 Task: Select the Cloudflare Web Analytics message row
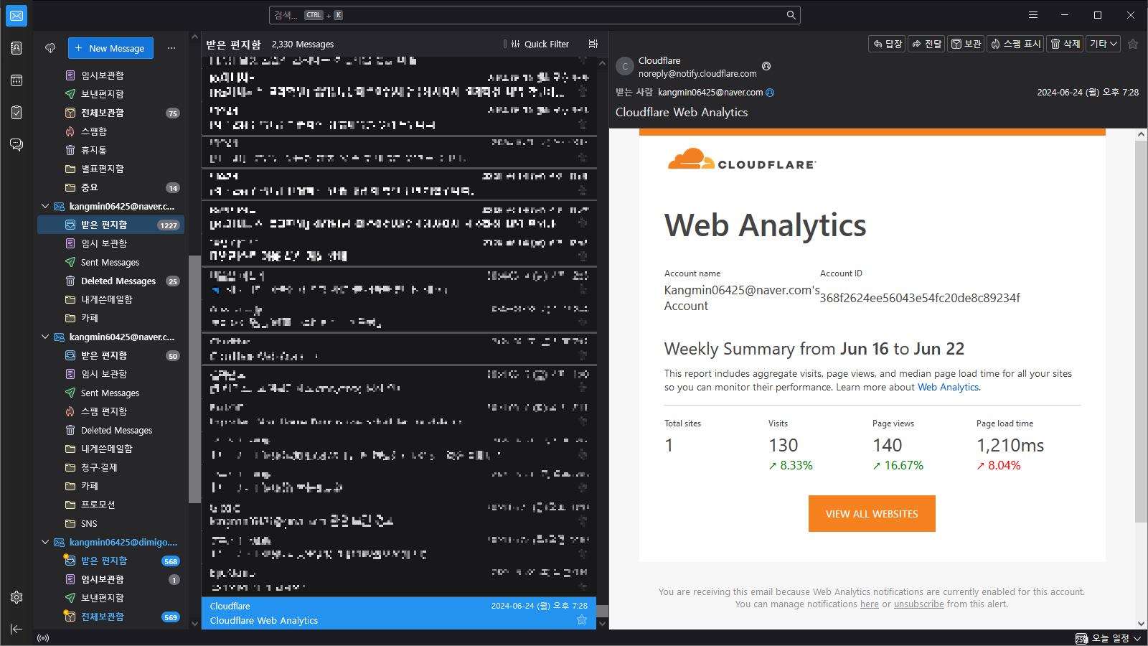[399, 613]
